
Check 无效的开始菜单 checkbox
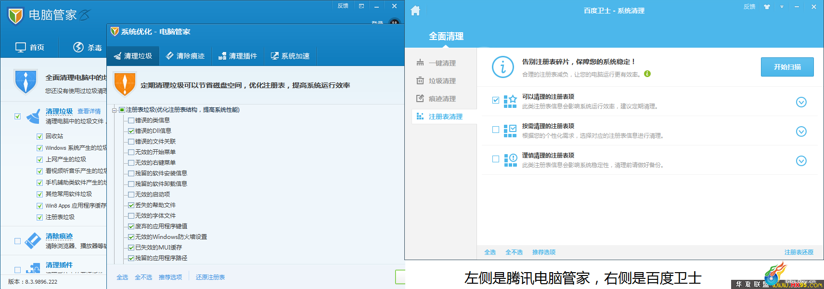(131, 152)
